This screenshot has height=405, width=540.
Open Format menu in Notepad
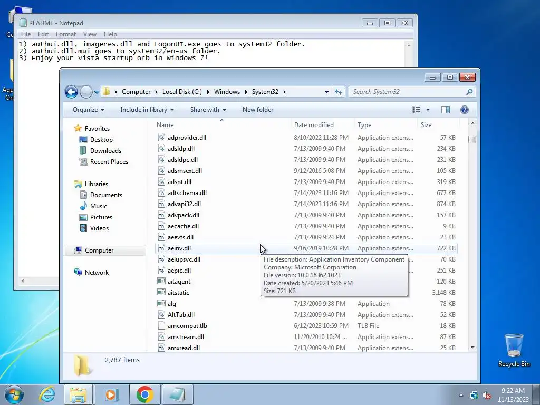tap(66, 34)
